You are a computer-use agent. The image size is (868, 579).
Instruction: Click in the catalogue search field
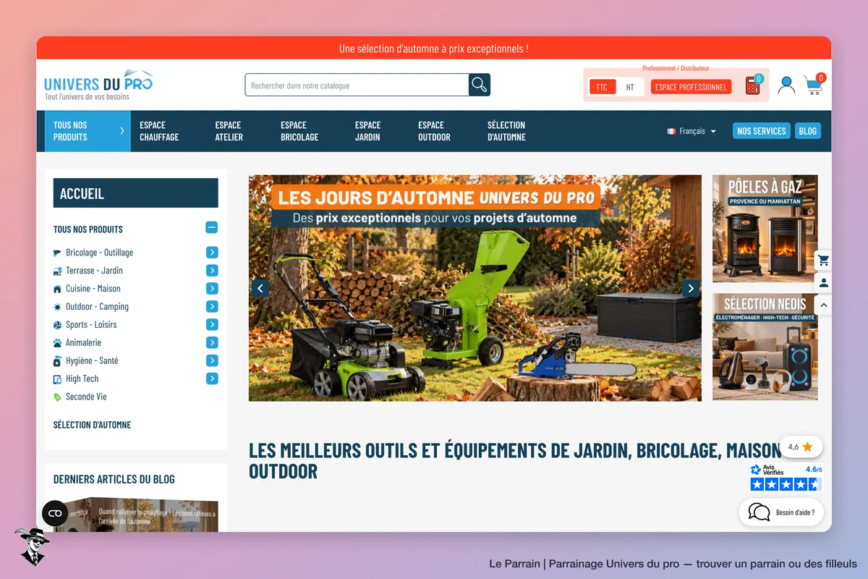click(357, 85)
